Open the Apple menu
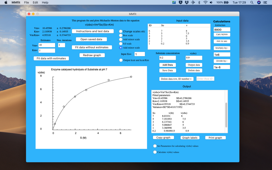The width and height of the screenshot is (272, 170). [6, 2]
